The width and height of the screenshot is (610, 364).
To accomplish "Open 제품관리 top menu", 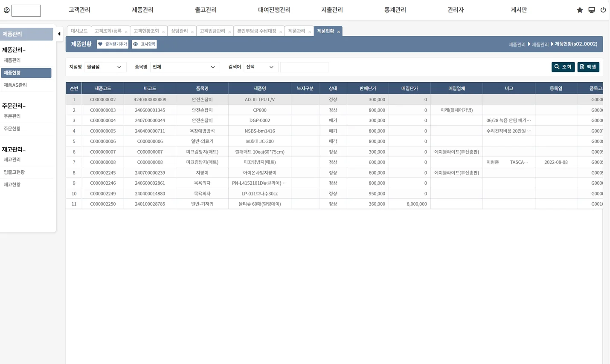I will [142, 10].
